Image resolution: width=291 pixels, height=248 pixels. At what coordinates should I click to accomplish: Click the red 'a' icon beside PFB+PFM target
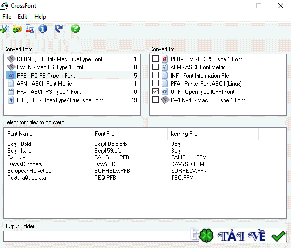pos(165,59)
